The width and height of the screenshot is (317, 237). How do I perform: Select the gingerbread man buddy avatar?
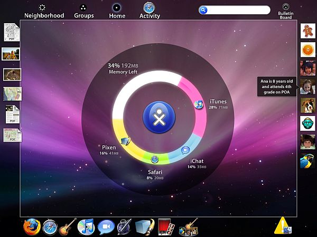pyautogui.click(x=307, y=31)
